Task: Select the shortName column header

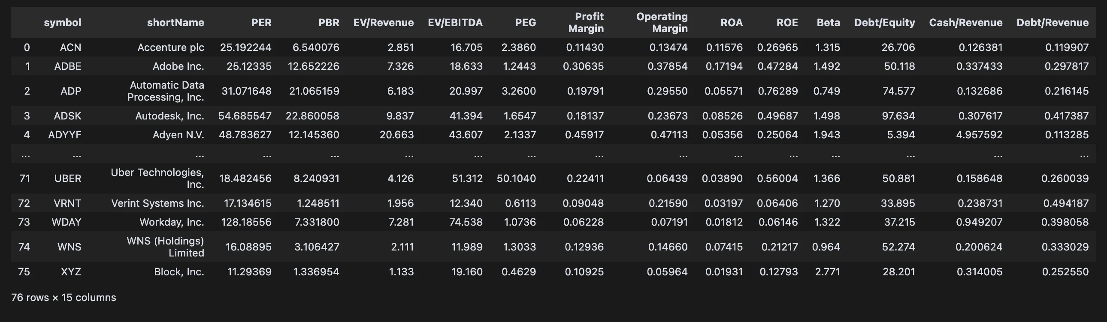Action: [x=175, y=23]
